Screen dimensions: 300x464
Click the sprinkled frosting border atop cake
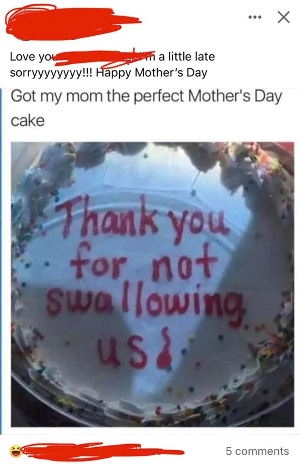[152, 156]
